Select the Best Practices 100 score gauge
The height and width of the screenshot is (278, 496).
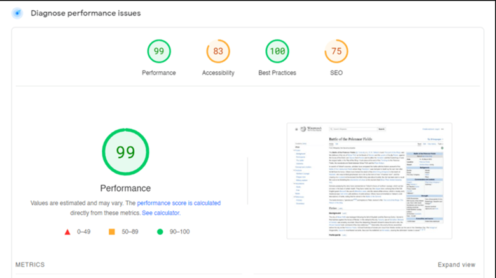click(x=277, y=52)
